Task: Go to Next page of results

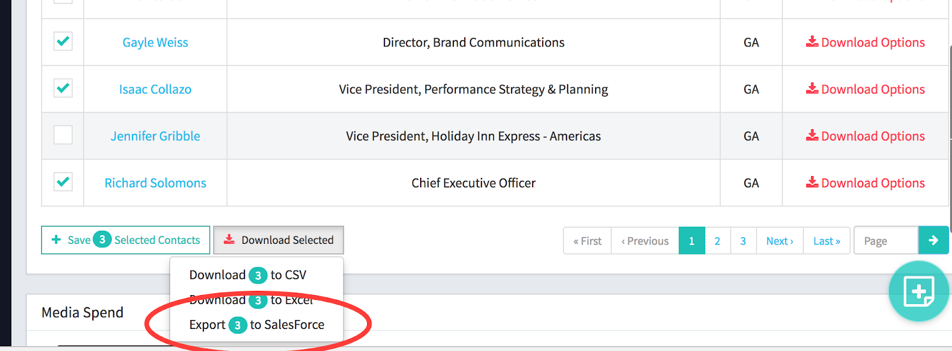Action: pos(779,241)
